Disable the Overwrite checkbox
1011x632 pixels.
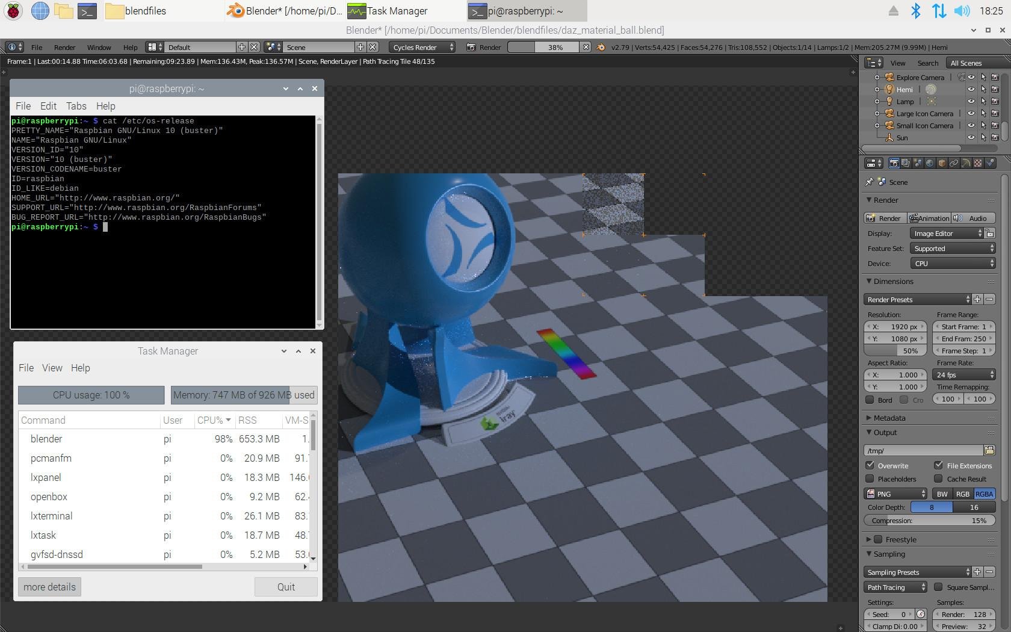point(870,465)
